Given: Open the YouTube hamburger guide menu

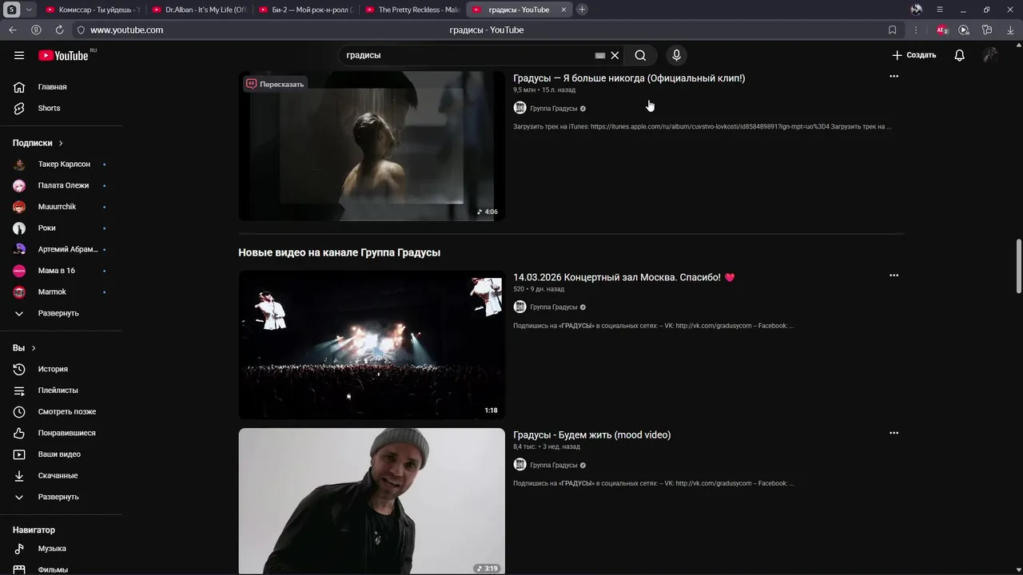Looking at the screenshot, I should point(19,55).
